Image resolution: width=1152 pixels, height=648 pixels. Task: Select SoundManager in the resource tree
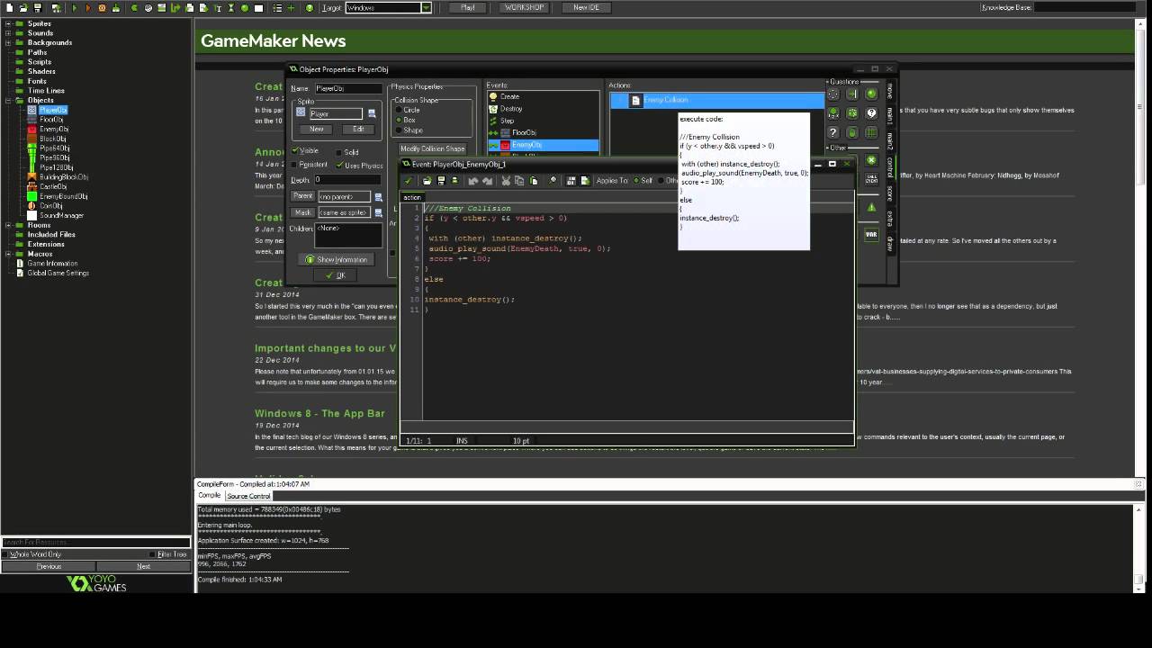point(61,215)
